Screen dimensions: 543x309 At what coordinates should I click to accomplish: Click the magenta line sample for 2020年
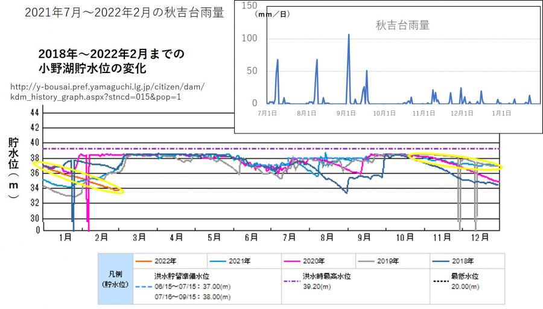pyautogui.click(x=292, y=261)
